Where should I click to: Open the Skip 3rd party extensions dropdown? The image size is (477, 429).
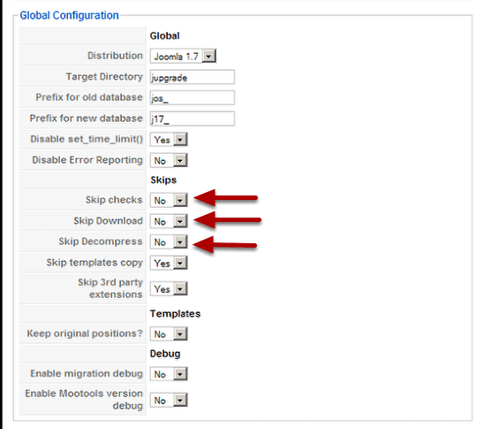(169, 288)
